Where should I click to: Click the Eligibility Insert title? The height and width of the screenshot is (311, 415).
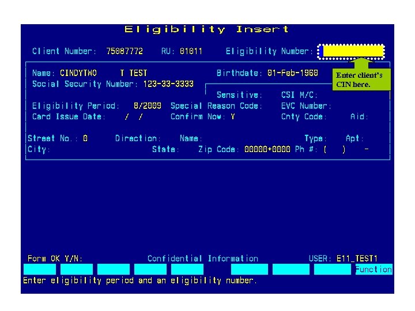(x=207, y=29)
